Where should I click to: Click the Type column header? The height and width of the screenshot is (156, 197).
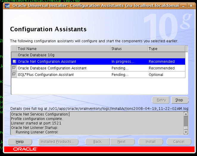166,49
